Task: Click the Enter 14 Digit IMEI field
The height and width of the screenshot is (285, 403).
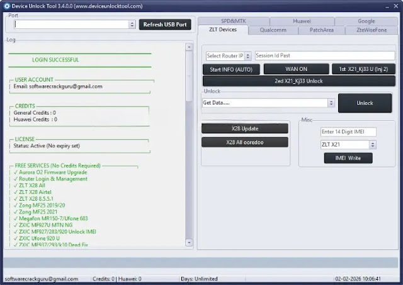Action: coord(348,132)
